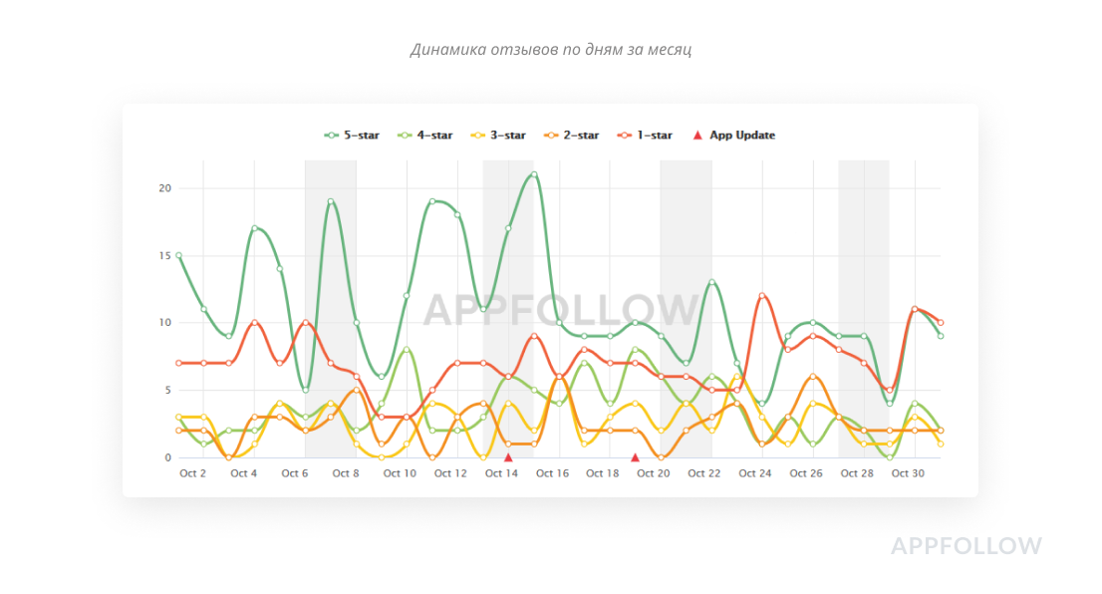Click the 20 y-axis label

click(x=165, y=188)
